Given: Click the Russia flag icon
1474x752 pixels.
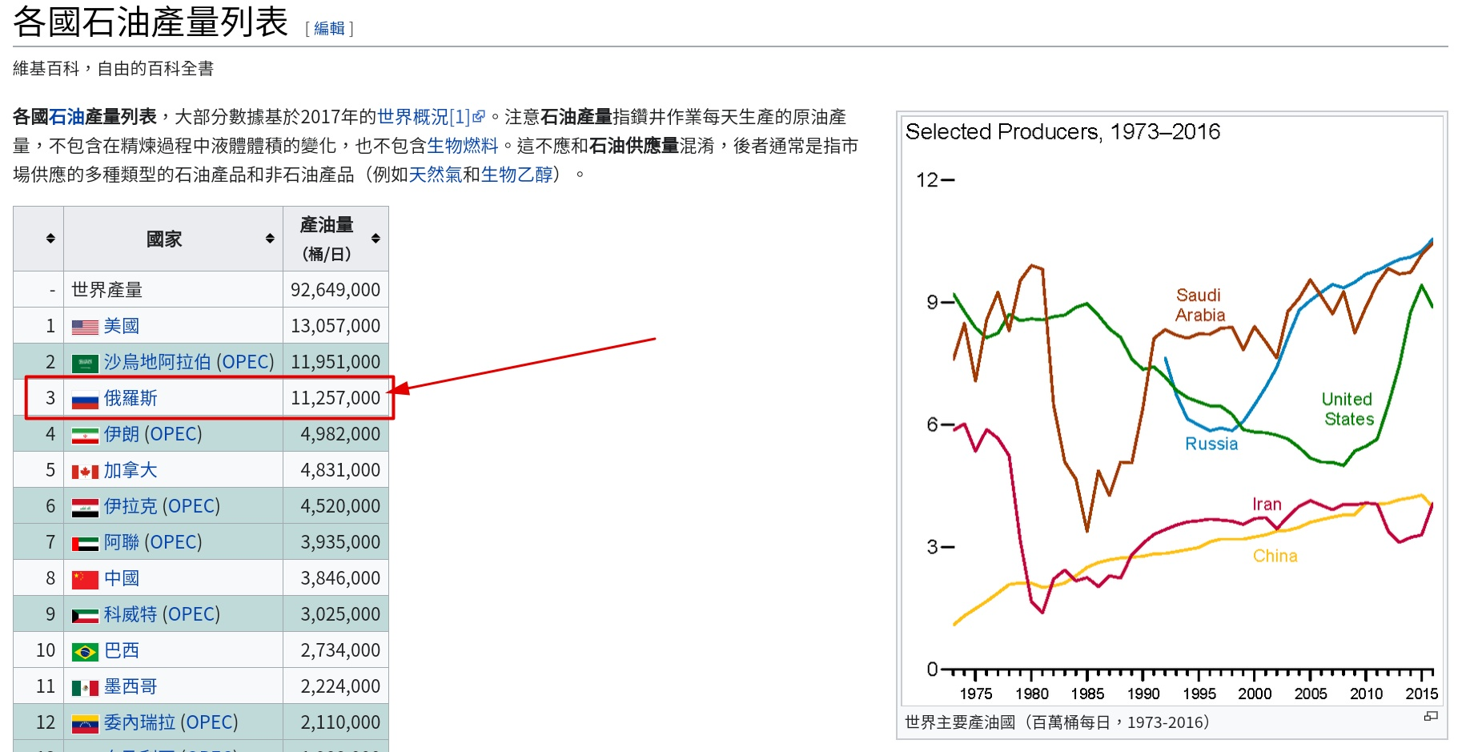Looking at the screenshot, I should click(85, 399).
